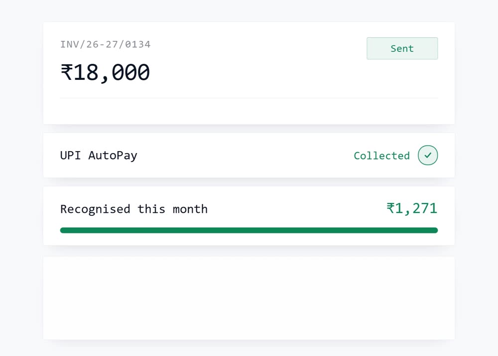Click the word month in recognised label
This screenshot has width=498, height=356.
tap(190, 209)
